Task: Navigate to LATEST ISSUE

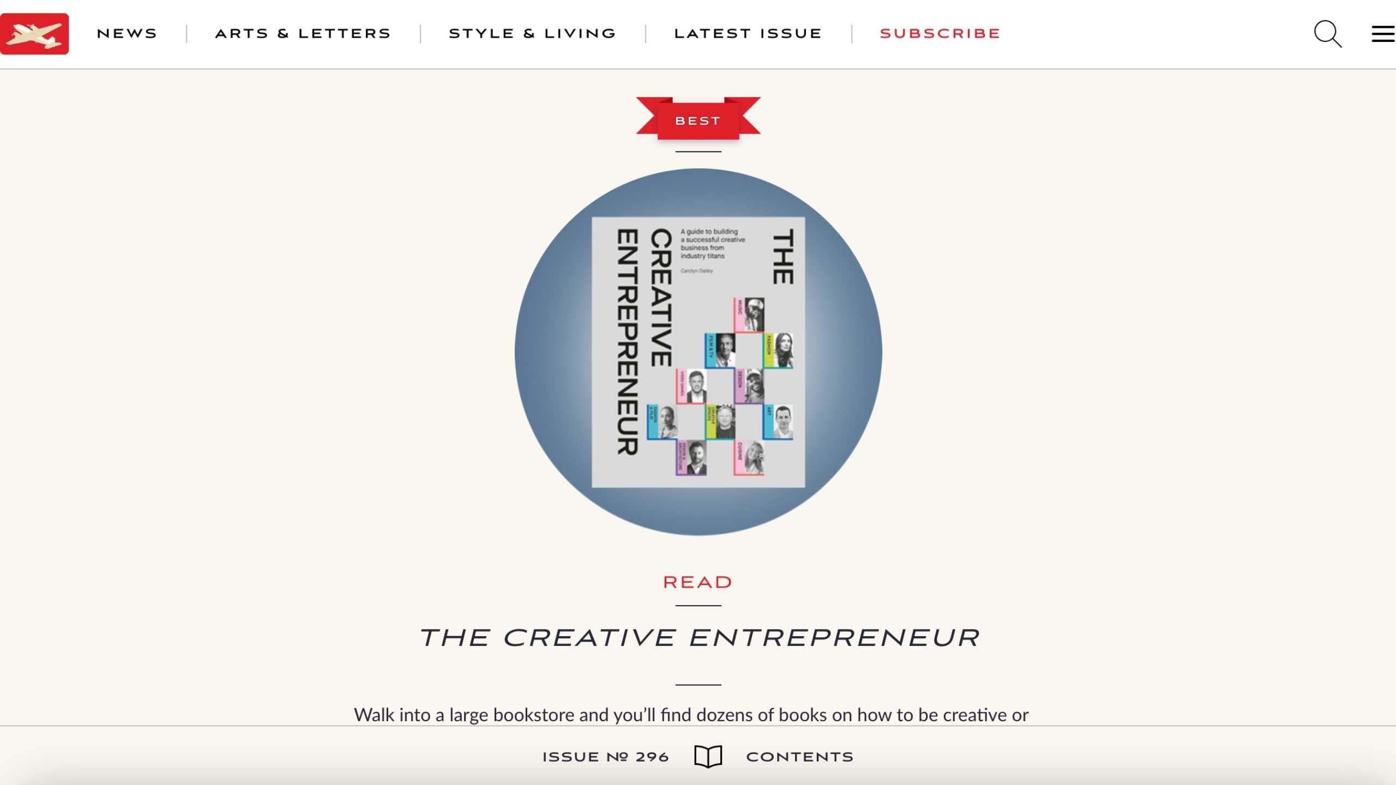Action: 748,33
